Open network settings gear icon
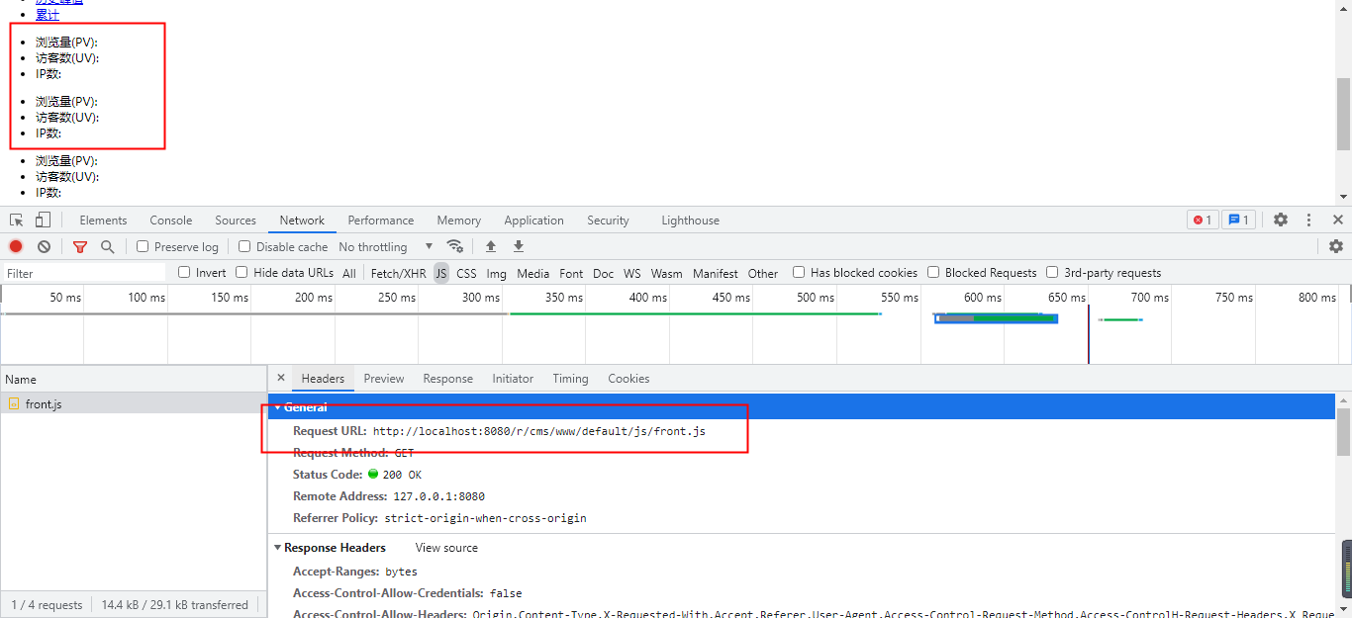This screenshot has width=1352, height=618. (x=1336, y=247)
